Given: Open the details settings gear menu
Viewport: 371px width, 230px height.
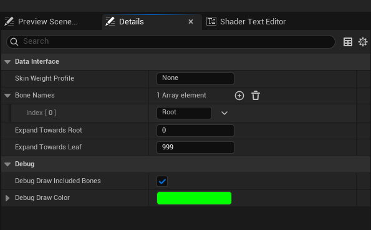Looking at the screenshot, I should pyautogui.click(x=363, y=42).
